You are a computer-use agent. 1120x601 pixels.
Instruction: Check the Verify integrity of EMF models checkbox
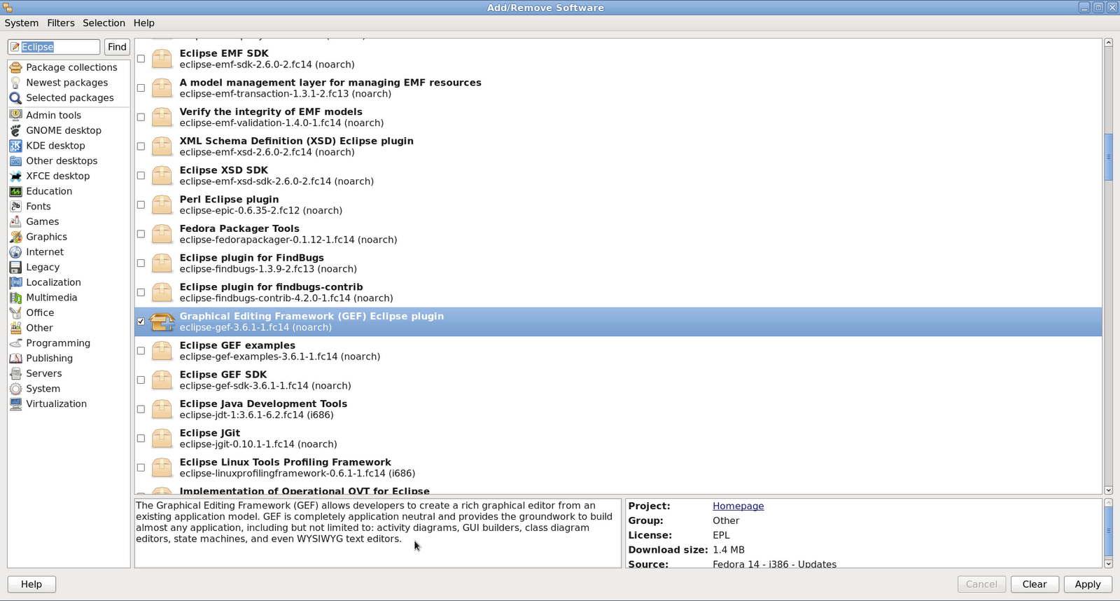click(141, 117)
